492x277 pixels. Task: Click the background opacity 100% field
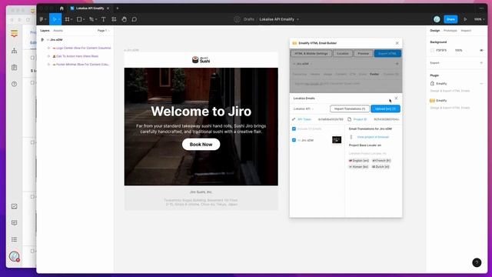(458, 50)
